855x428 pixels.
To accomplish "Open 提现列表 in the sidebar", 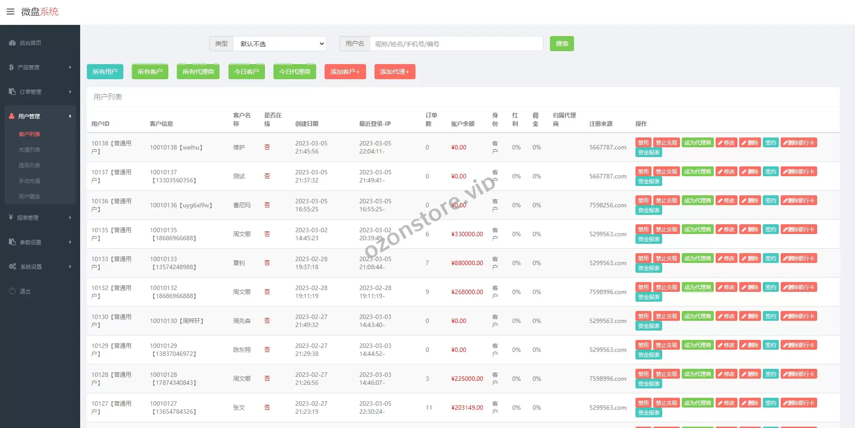I will pos(29,166).
